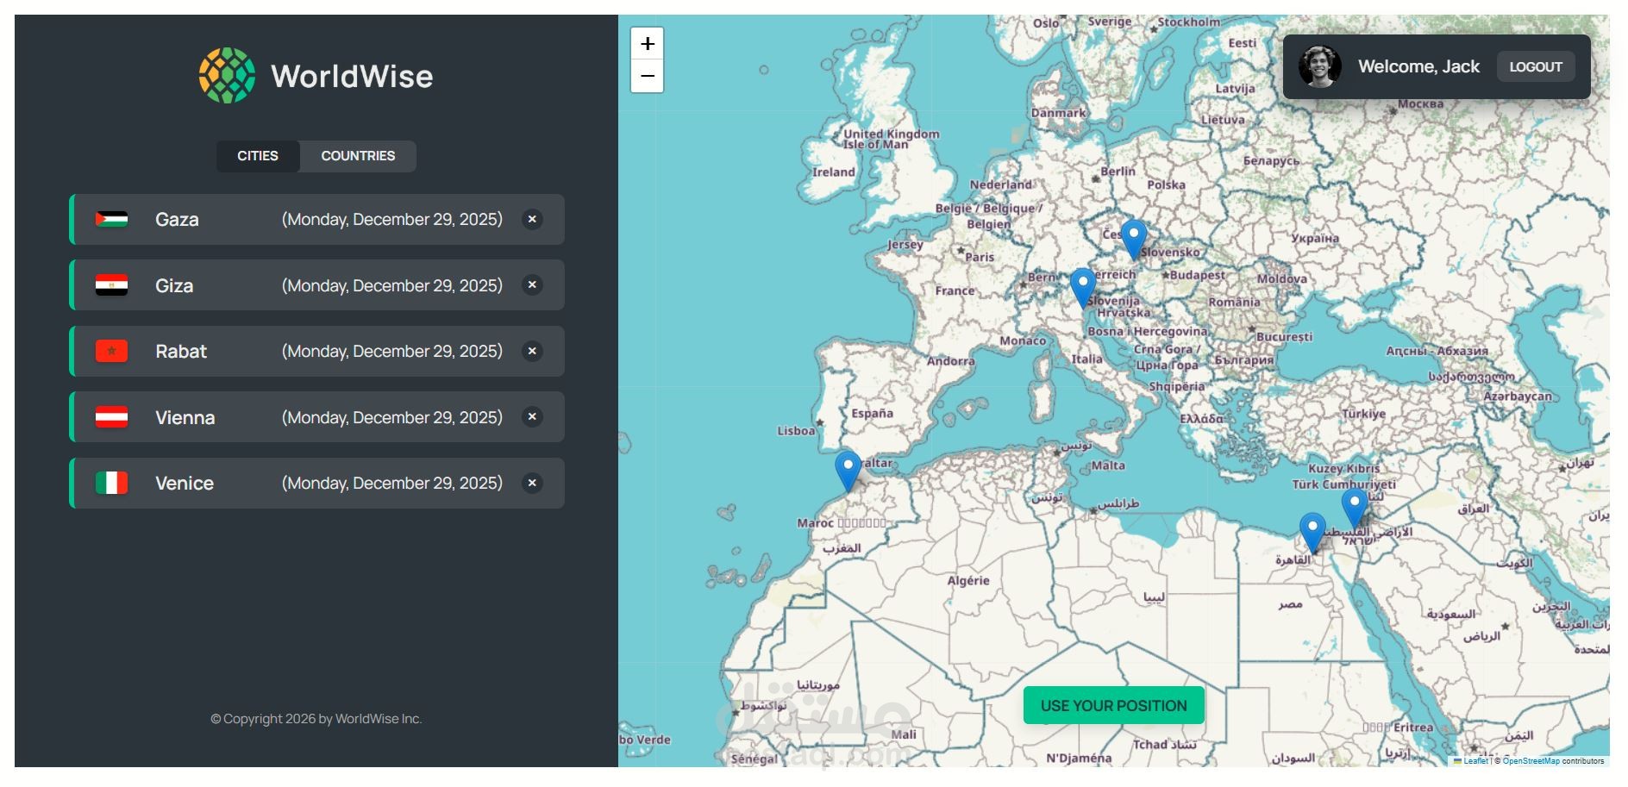This screenshot has height=787, width=1628.
Task: Click the Palestine flag beside Gaza
Action: (x=112, y=219)
